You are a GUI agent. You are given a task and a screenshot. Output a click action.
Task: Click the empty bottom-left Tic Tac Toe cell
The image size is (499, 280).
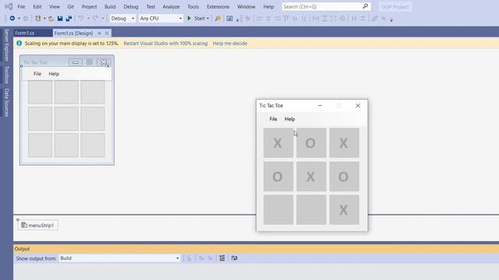point(278,210)
